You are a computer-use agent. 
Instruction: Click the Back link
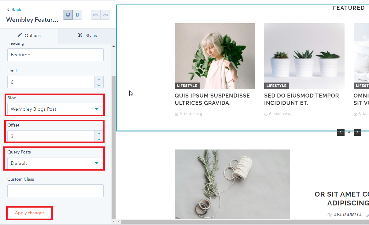click(14, 9)
